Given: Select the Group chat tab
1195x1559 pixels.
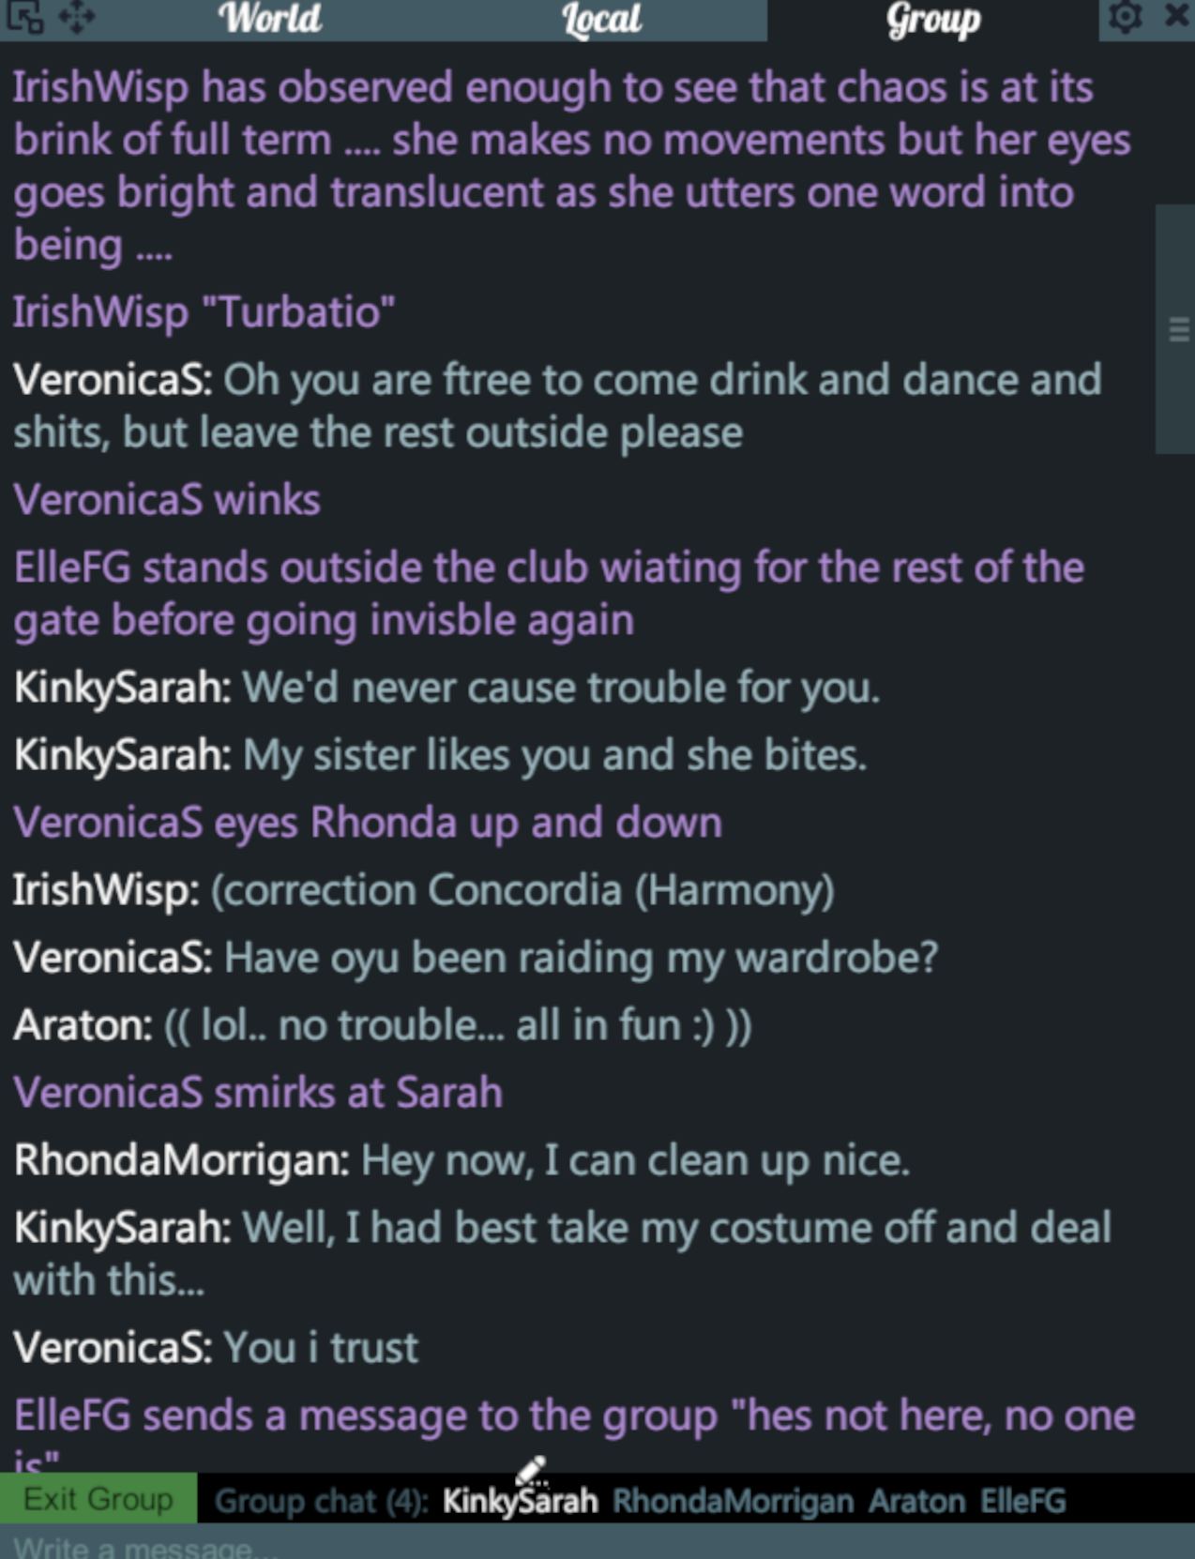Looking at the screenshot, I should [932, 20].
